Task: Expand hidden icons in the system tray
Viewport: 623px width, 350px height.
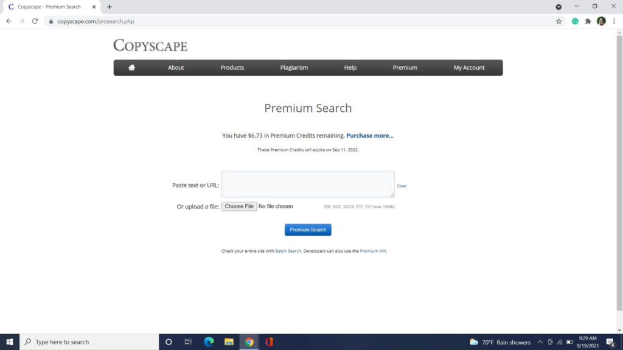Action: pyautogui.click(x=539, y=341)
